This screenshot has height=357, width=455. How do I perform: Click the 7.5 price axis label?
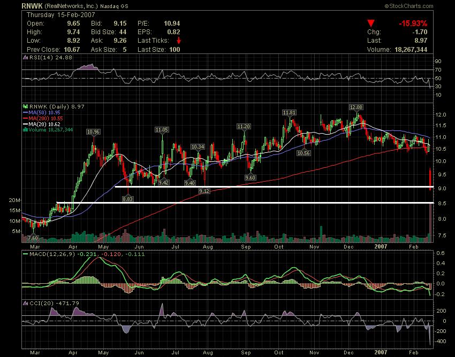tap(442, 236)
